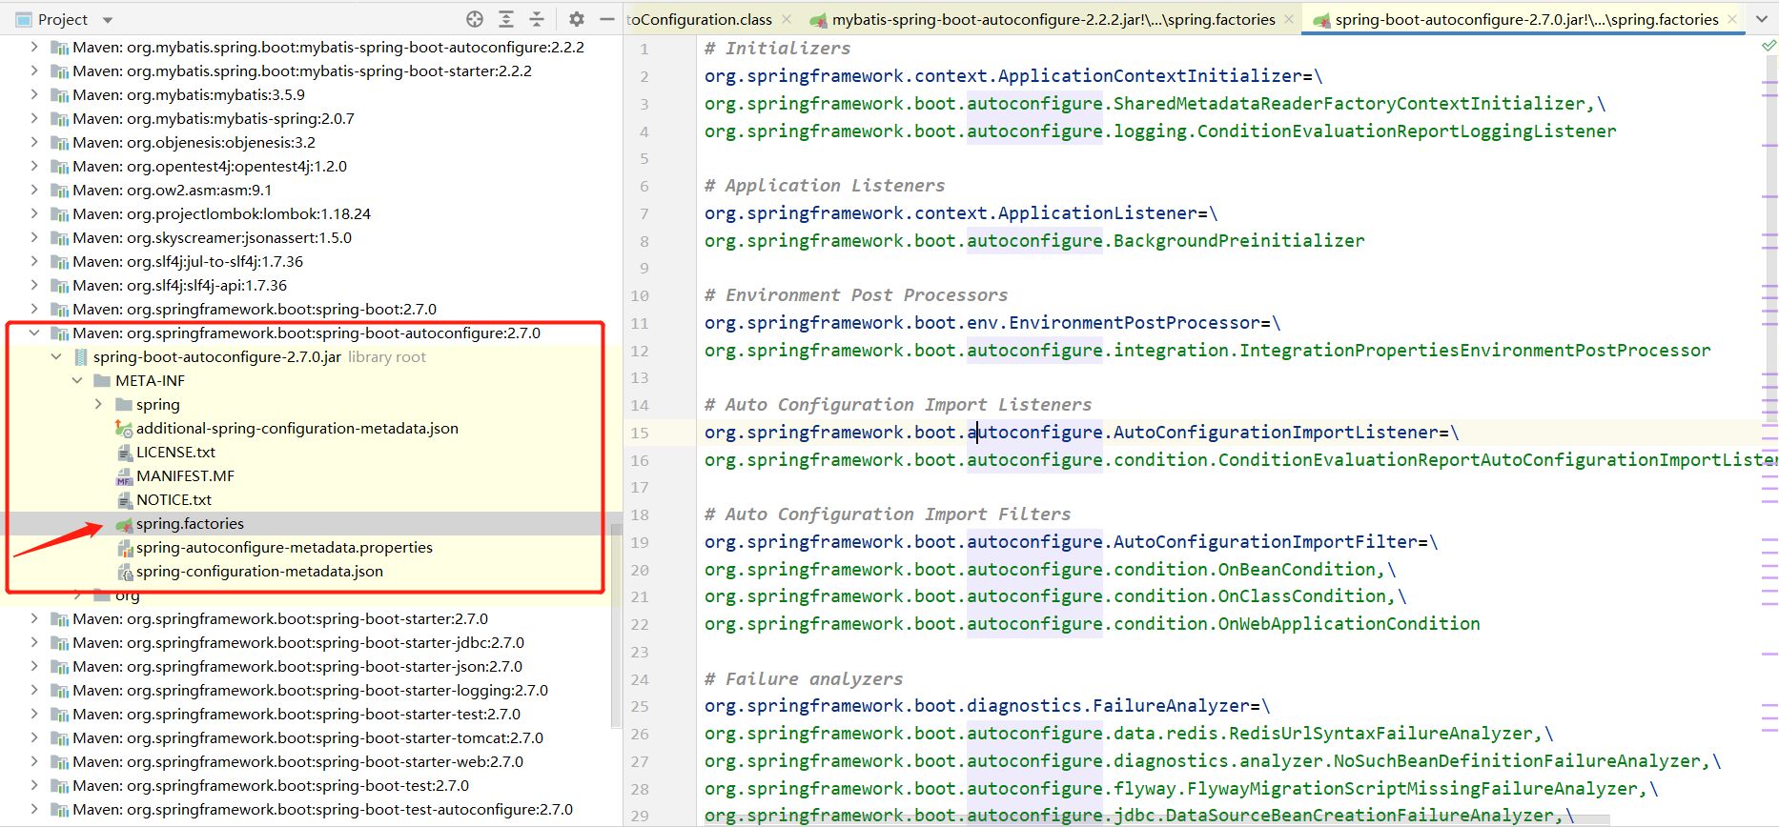Select additional-spring-configuration-metadata.json file
Screen dimensions: 1779x827
tap(296, 428)
